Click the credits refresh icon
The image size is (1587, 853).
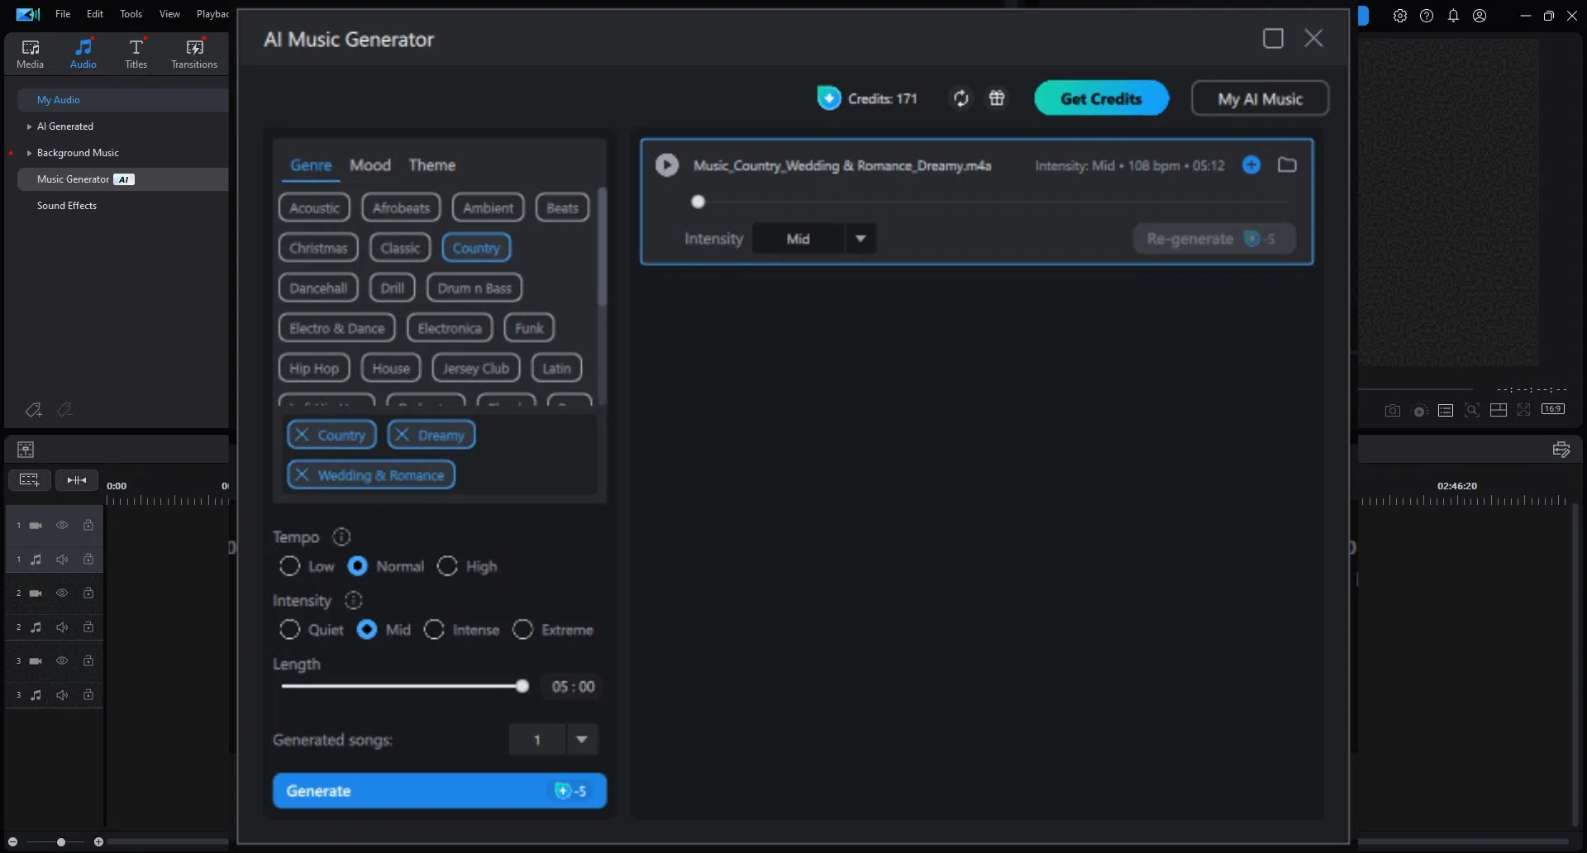[x=960, y=98]
